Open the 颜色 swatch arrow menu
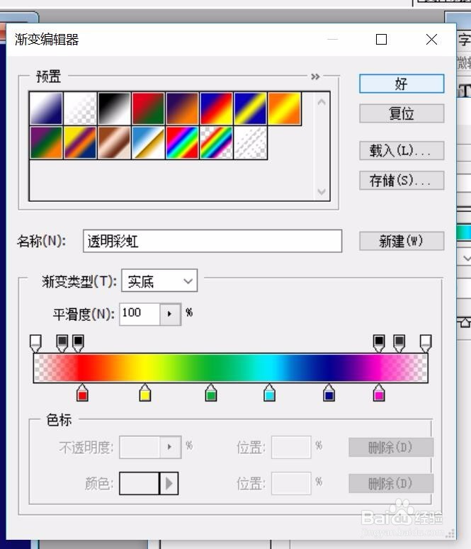 tap(169, 484)
